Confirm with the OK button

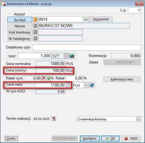tap(110, 138)
